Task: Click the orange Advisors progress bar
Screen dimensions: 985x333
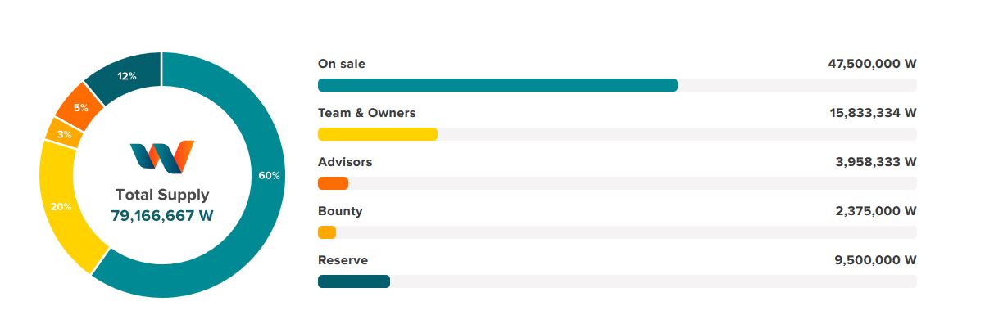Action: (333, 183)
